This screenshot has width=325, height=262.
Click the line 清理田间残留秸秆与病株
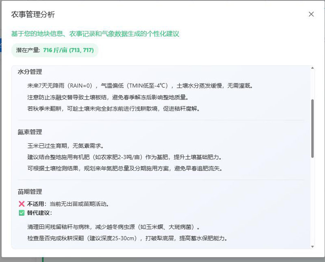click(114, 227)
